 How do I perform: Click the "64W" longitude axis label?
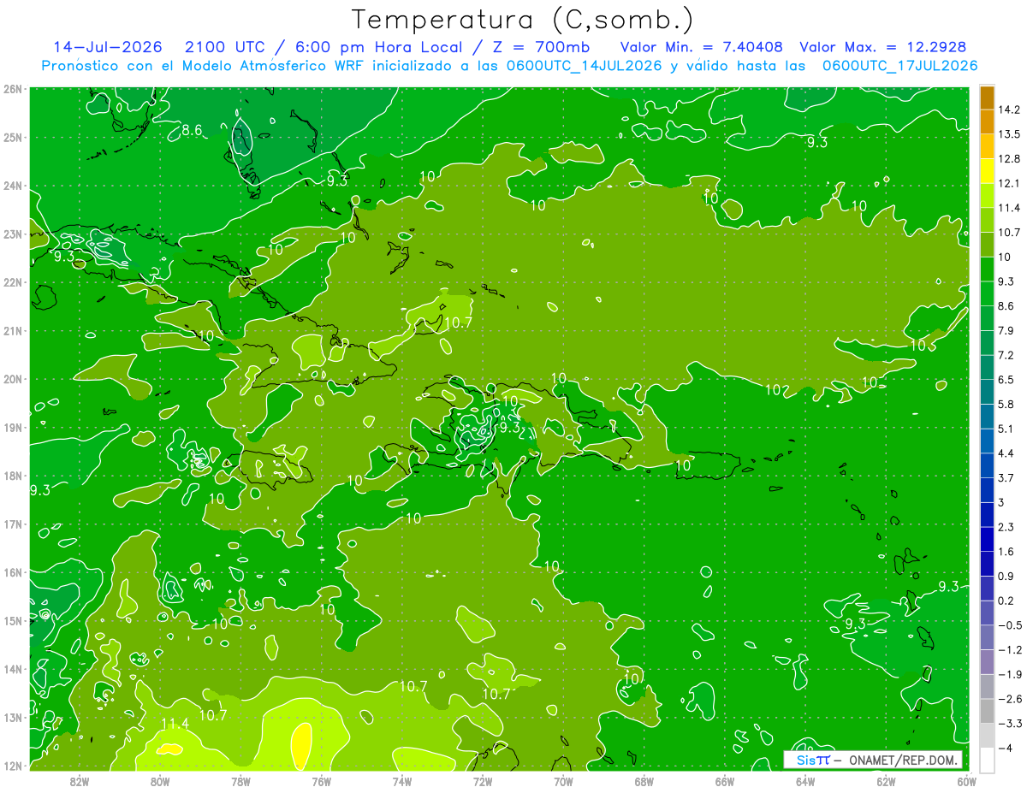(x=805, y=781)
